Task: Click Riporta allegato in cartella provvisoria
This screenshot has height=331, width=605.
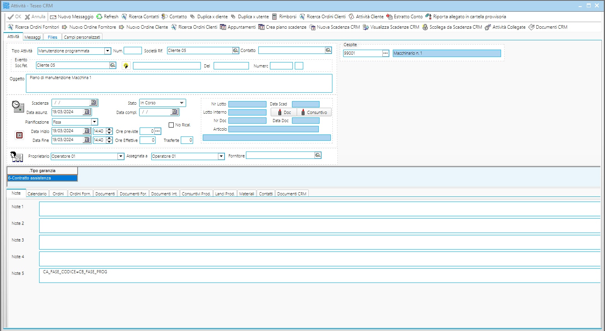Action: click(465, 17)
